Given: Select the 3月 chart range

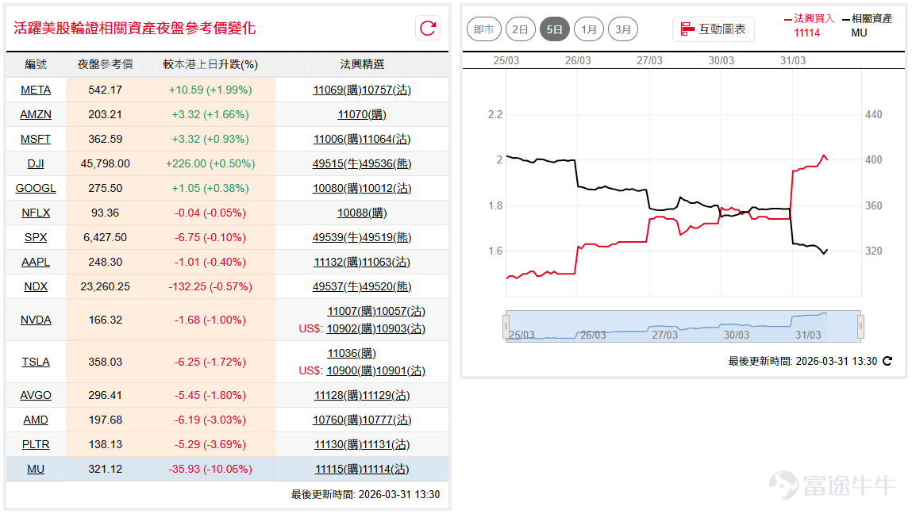Looking at the screenshot, I should (623, 29).
